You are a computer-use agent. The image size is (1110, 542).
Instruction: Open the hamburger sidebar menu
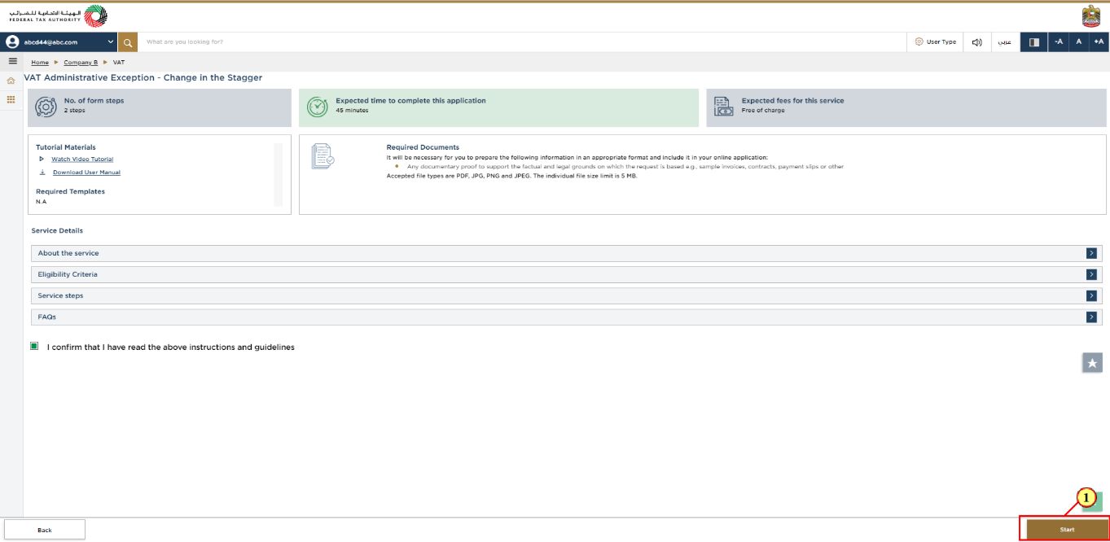(x=12, y=61)
